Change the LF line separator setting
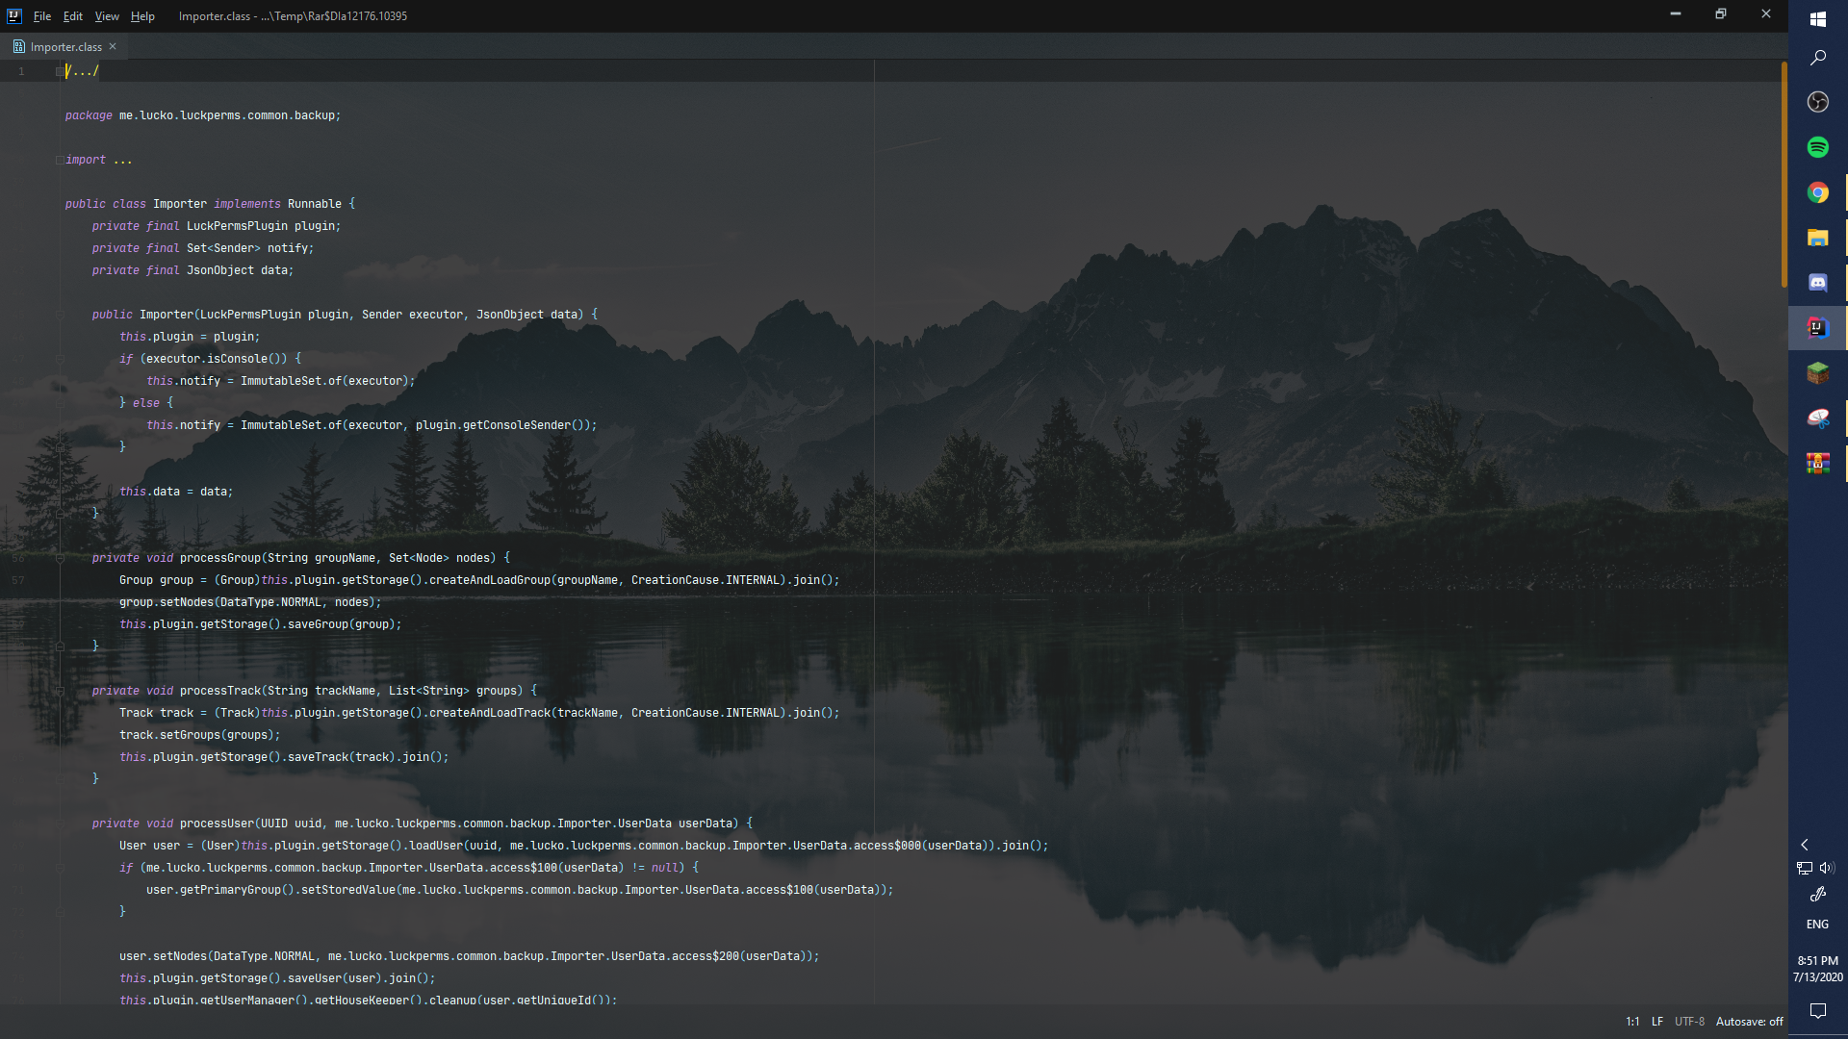The height and width of the screenshot is (1039, 1848). (1657, 1022)
